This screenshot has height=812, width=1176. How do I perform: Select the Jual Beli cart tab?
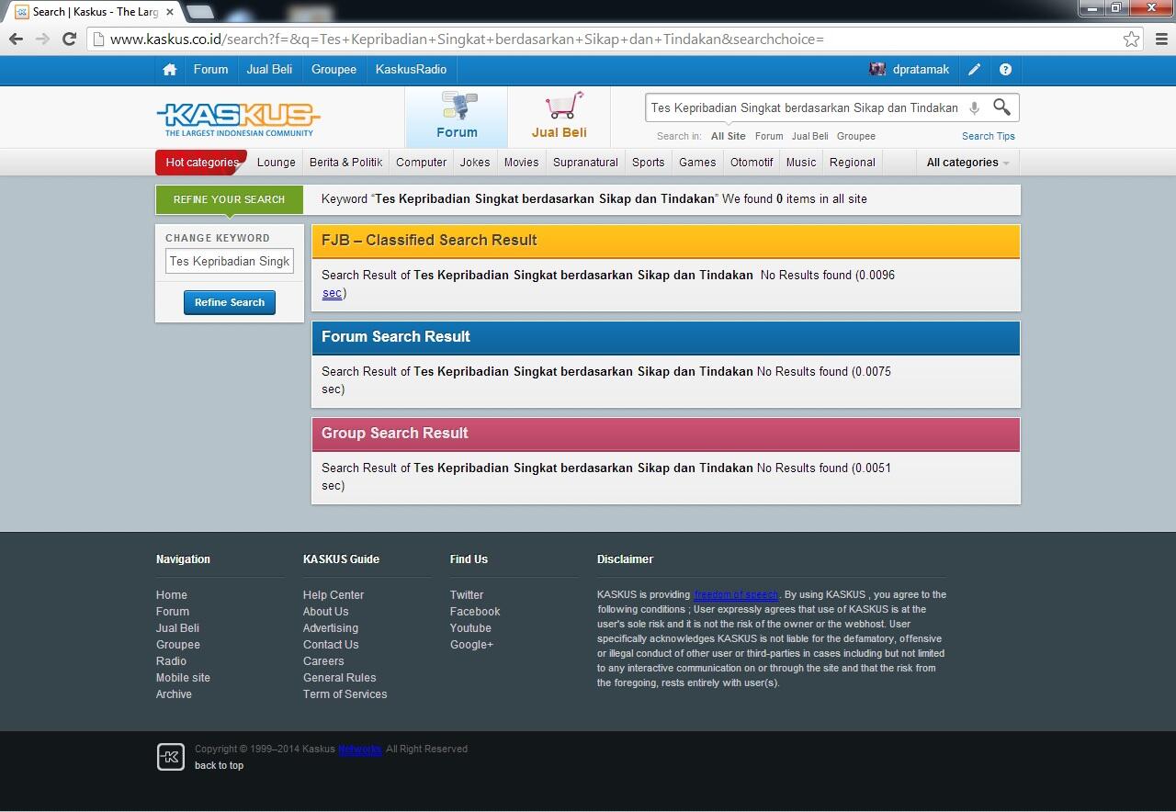tap(559, 117)
